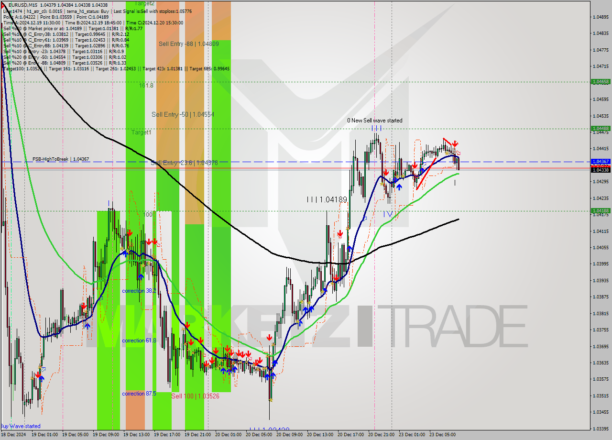Click the '161.8' Fibonacci level label
612x440 pixels.
pyautogui.click(x=146, y=86)
